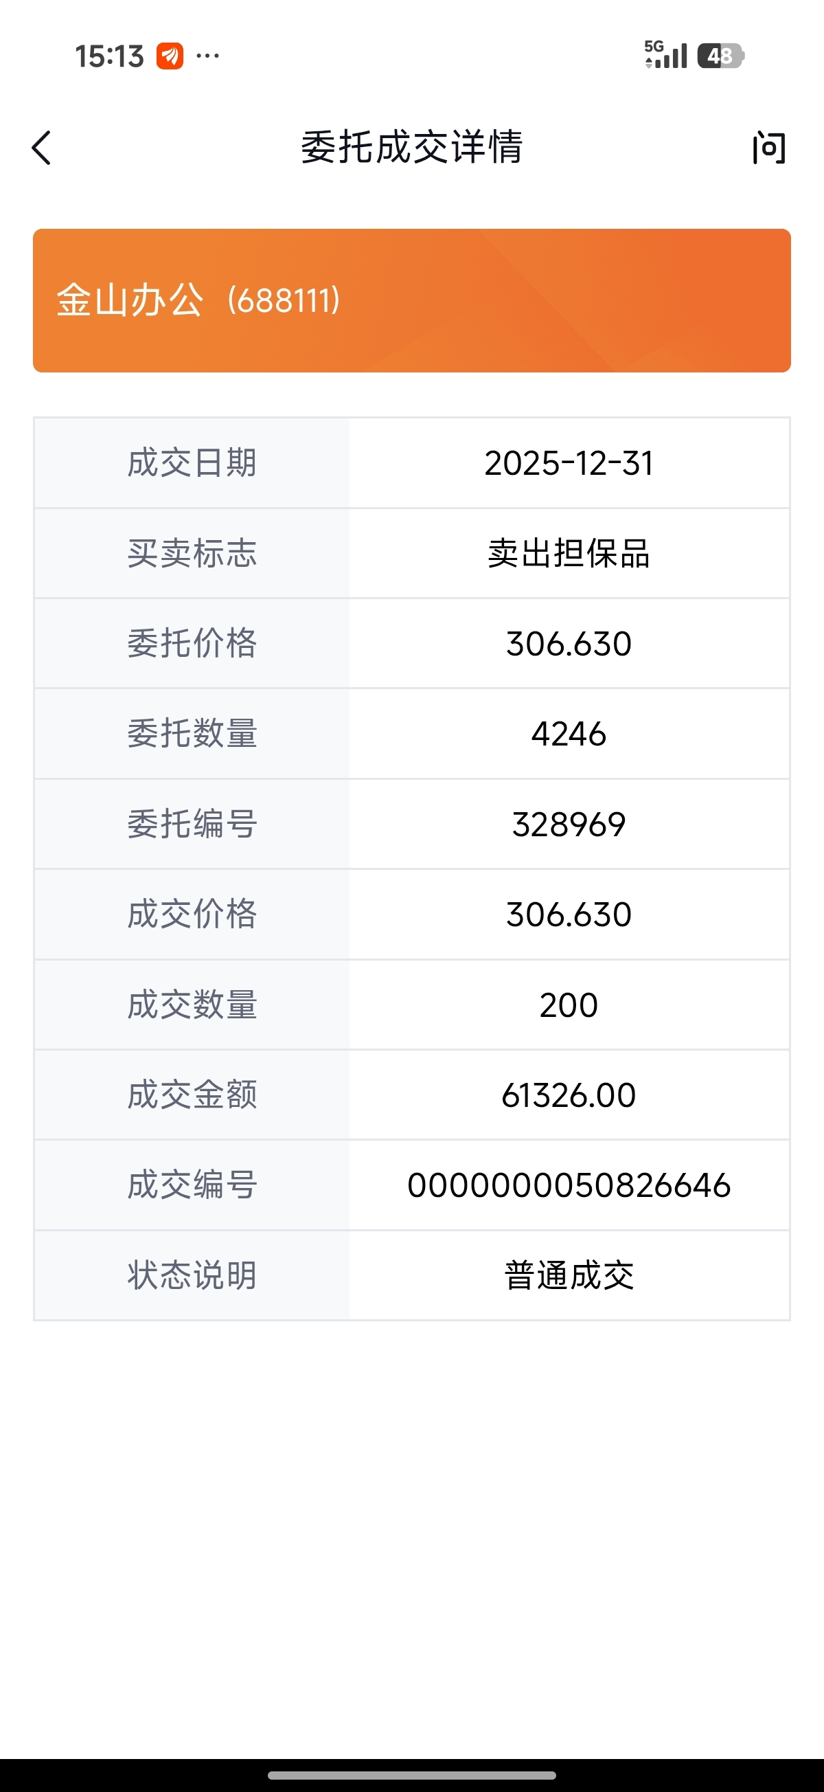Tap the 委托数量 value 4246
Viewport: 824px width, 1792px height.
[x=569, y=734]
